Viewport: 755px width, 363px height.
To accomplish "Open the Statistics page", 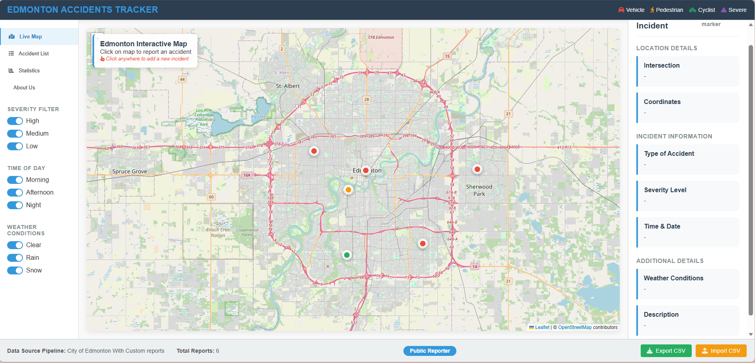I will tap(39, 70).
